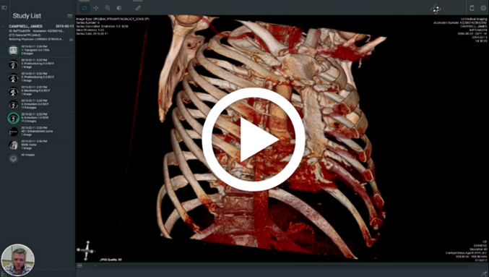
Task: Open series 5 Embolism thumbnail
Action: [x=13, y=104]
